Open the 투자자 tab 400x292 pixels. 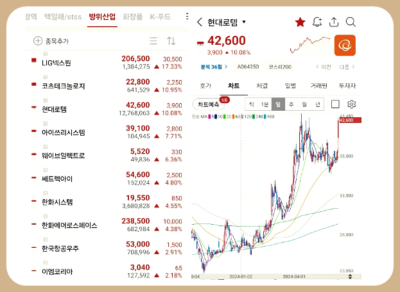coord(347,86)
